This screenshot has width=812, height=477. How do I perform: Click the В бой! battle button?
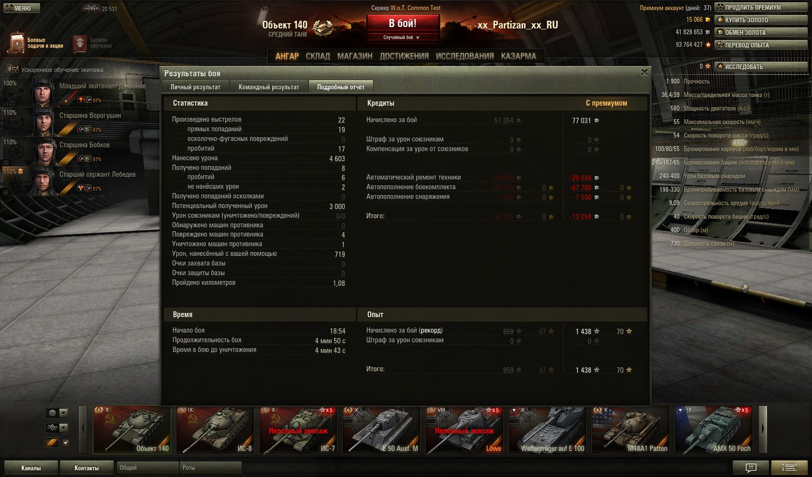(403, 23)
